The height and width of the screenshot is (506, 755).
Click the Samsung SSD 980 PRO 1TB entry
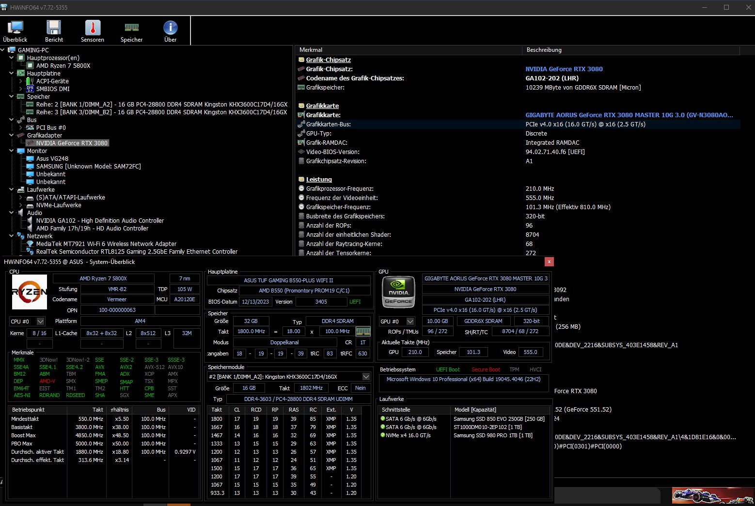pos(493,435)
